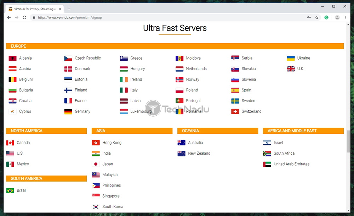Open the saved passwords key icon
The height and width of the screenshot is (216, 354).
(309, 17)
